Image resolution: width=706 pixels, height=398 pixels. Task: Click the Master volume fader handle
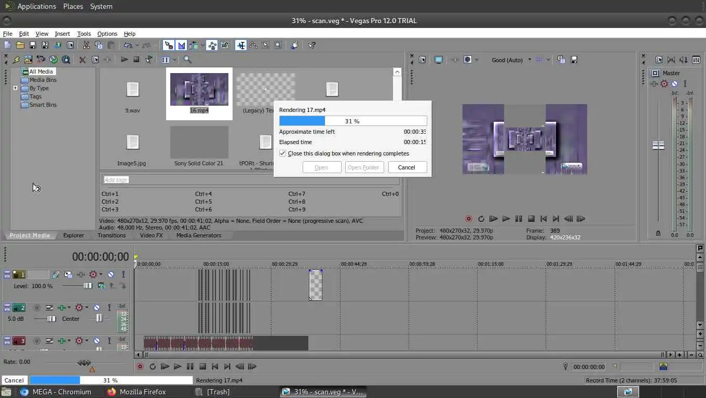coord(658,145)
